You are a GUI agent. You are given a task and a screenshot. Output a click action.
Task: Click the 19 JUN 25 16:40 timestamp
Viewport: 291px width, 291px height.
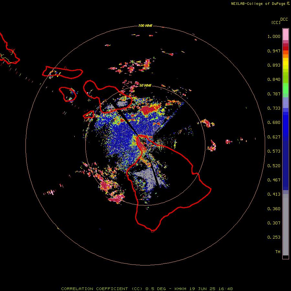pos(211,289)
